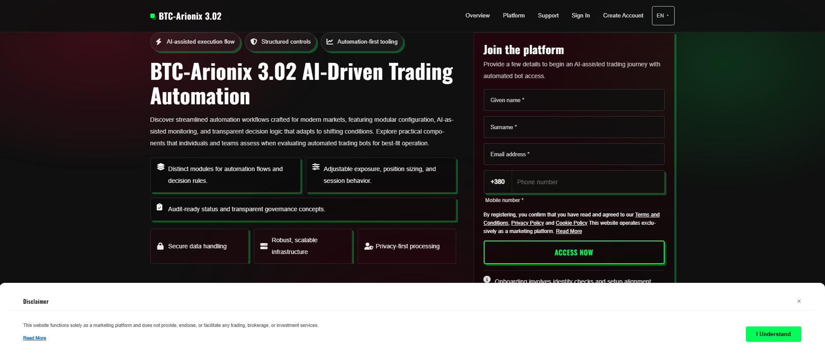
Task: Click the sliders icon beside Adjustable exposure
Action: point(316,167)
